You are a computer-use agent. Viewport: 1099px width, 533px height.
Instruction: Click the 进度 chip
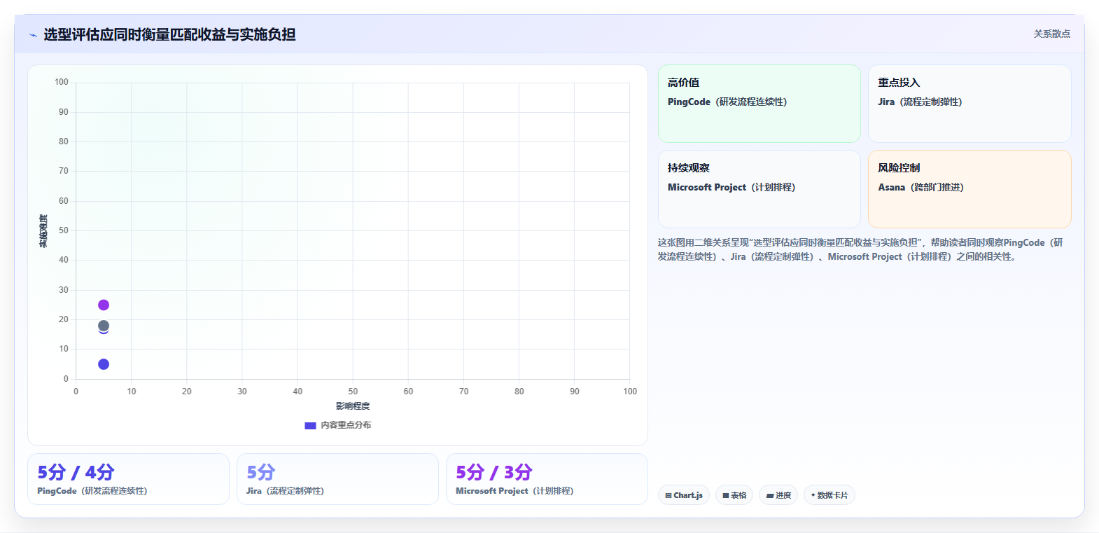click(x=778, y=495)
